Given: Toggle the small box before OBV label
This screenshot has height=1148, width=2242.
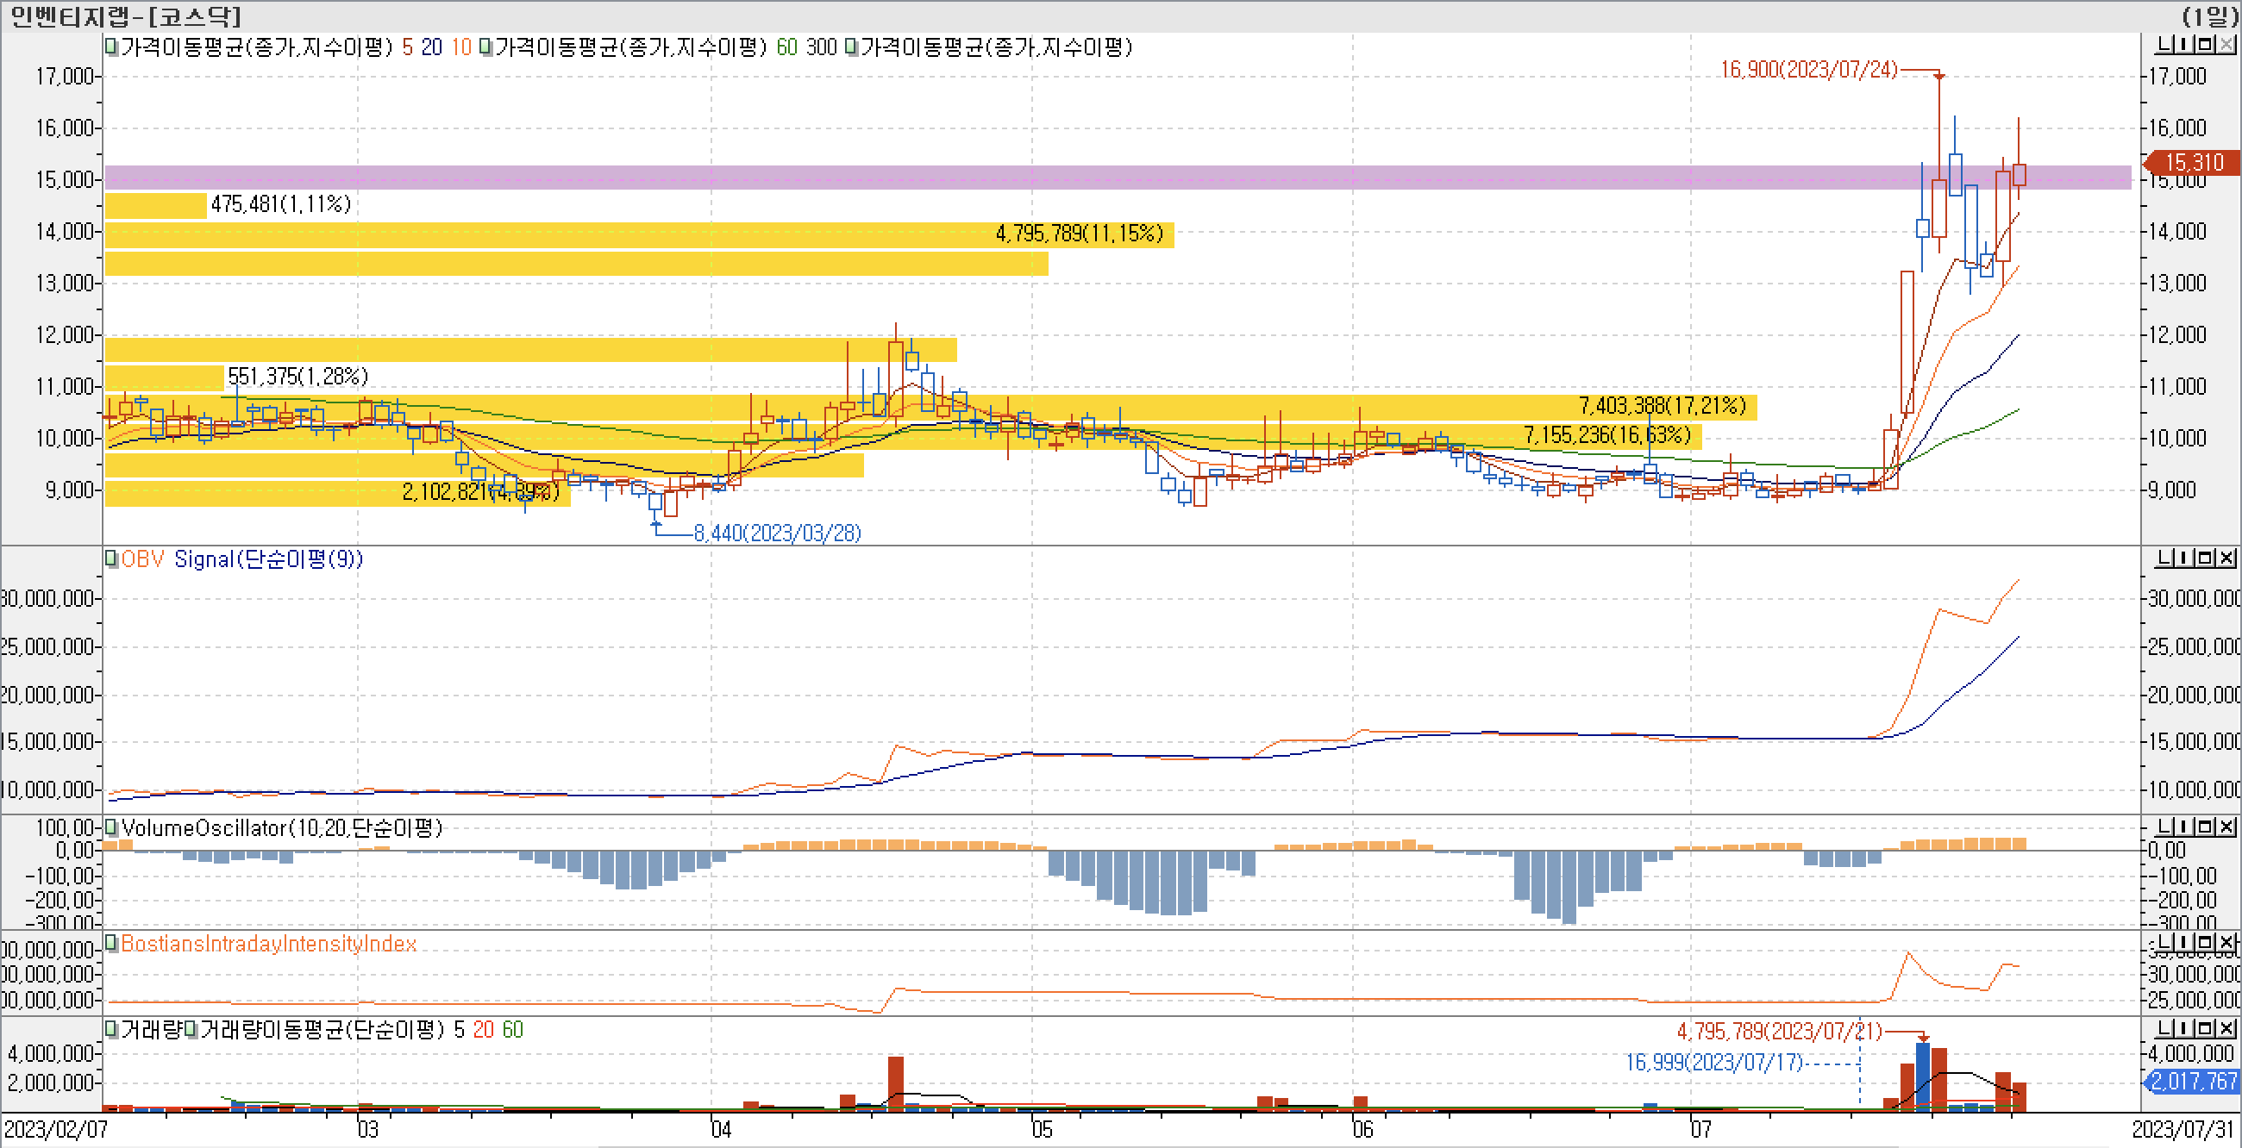Looking at the screenshot, I should [111, 558].
